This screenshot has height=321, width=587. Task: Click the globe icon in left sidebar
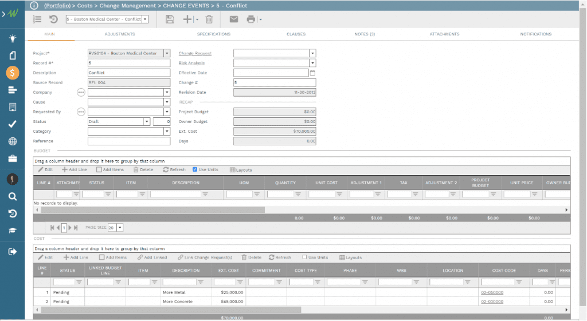13,141
